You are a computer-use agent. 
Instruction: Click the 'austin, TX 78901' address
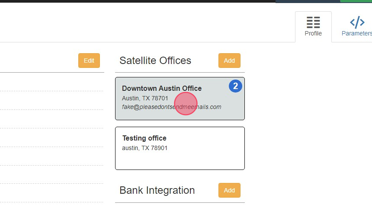(145, 148)
